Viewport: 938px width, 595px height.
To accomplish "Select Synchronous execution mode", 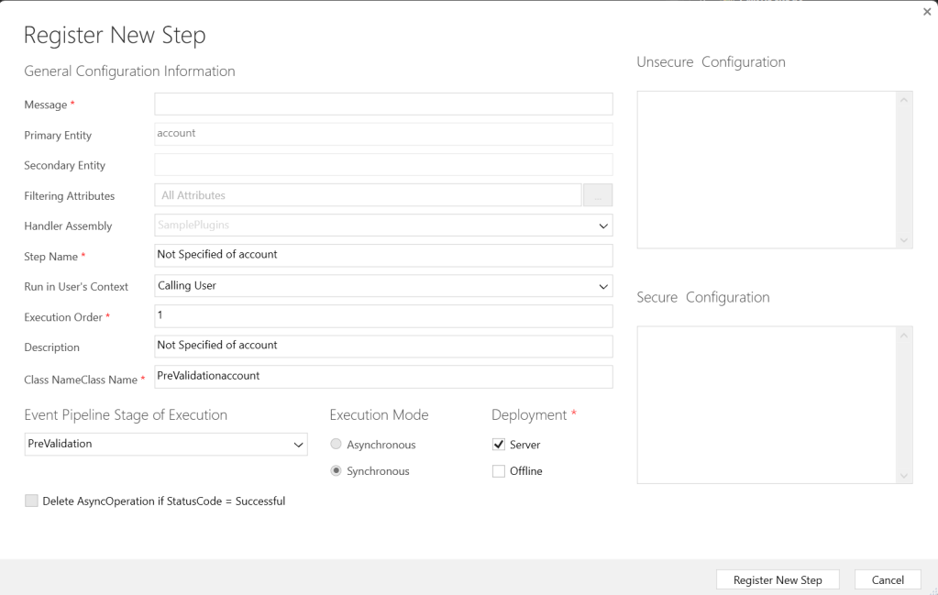I will click(x=336, y=471).
